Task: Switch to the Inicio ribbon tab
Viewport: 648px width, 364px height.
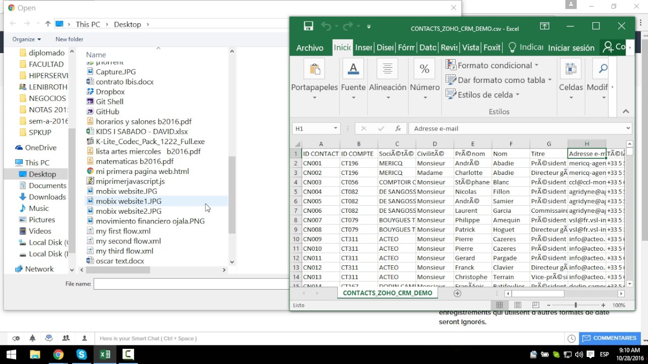Action: pos(342,47)
